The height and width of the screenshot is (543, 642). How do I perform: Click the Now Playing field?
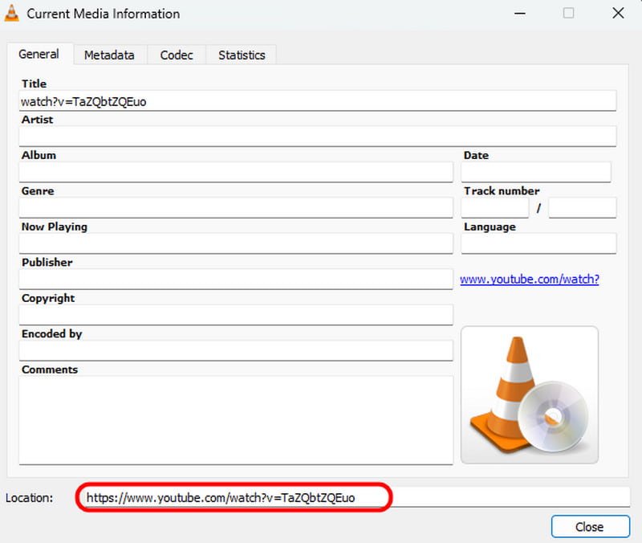tap(235, 243)
